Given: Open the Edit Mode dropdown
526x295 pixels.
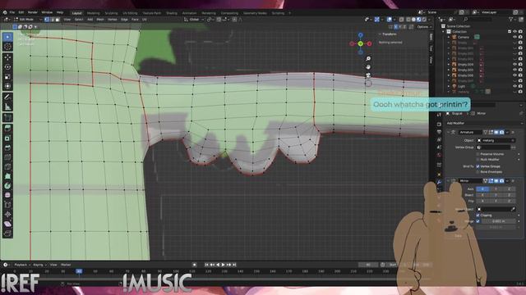Looking at the screenshot, I should [x=27, y=20].
